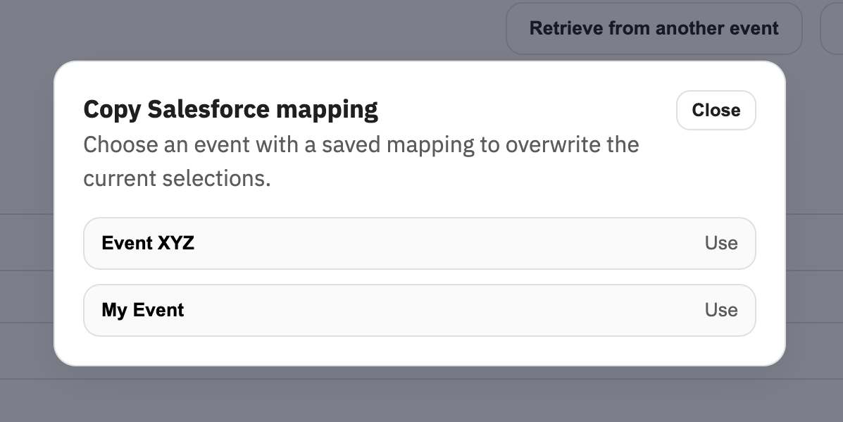Click Retrieve from another event button
843x422 pixels.
point(654,29)
